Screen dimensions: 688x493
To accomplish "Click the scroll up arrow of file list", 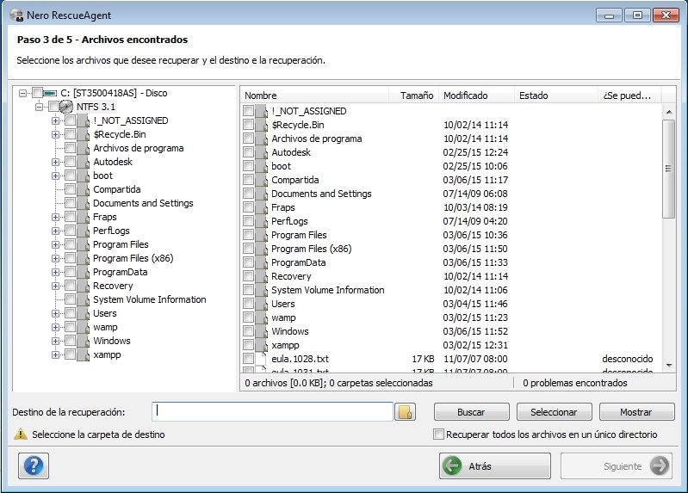I will [x=669, y=112].
